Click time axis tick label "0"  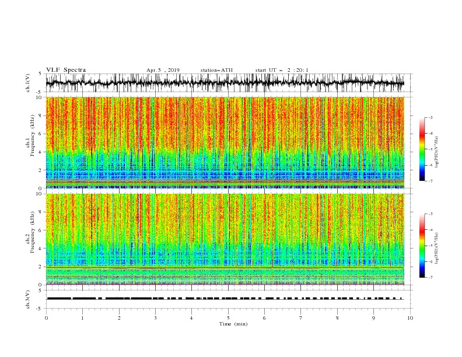click(46, 318)
